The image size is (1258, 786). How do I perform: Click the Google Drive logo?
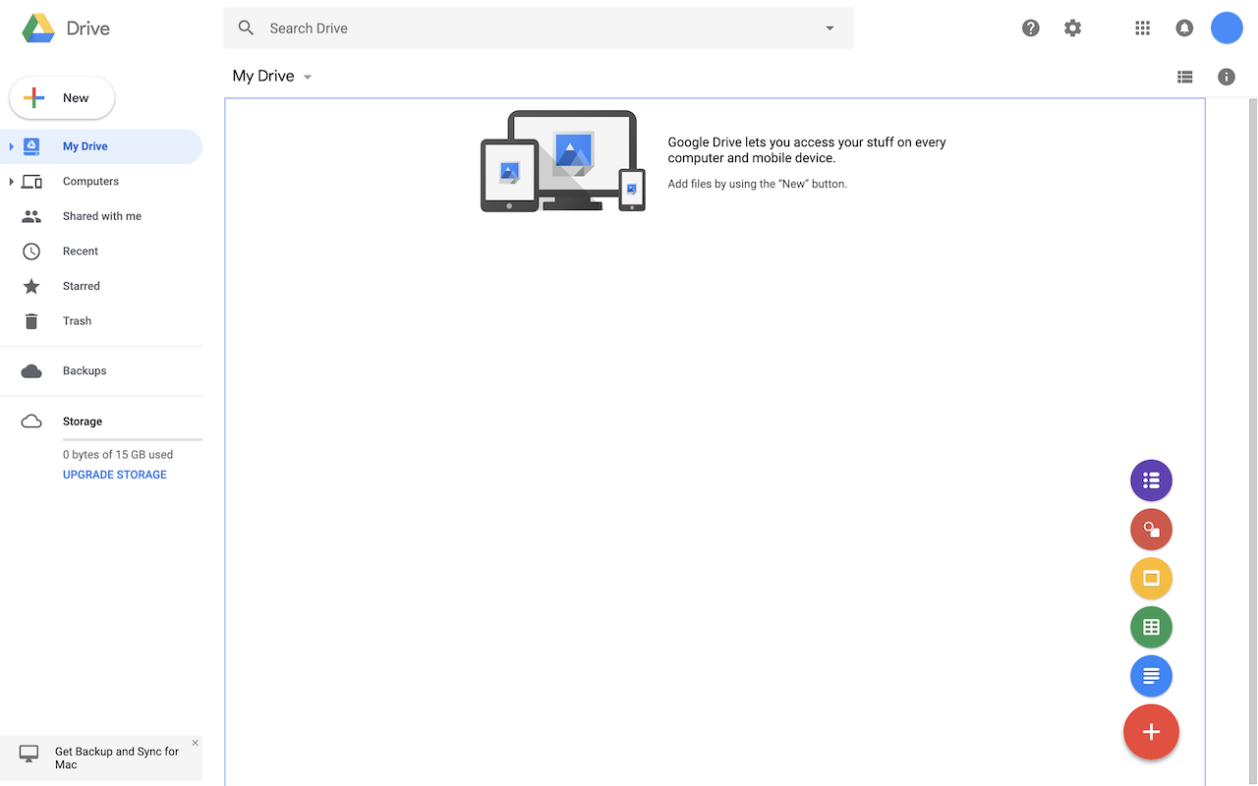tap(39, 28)
